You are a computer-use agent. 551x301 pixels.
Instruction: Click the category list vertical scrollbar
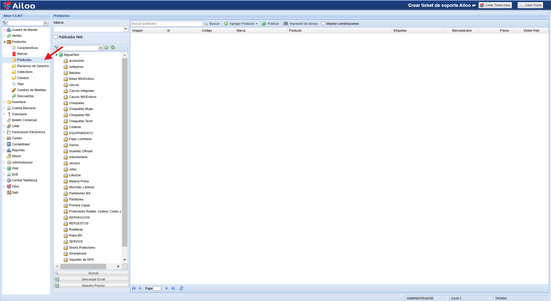point(125,153)
